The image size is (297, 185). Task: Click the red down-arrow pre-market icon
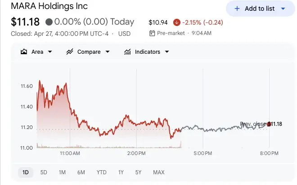tap(176, 22)
